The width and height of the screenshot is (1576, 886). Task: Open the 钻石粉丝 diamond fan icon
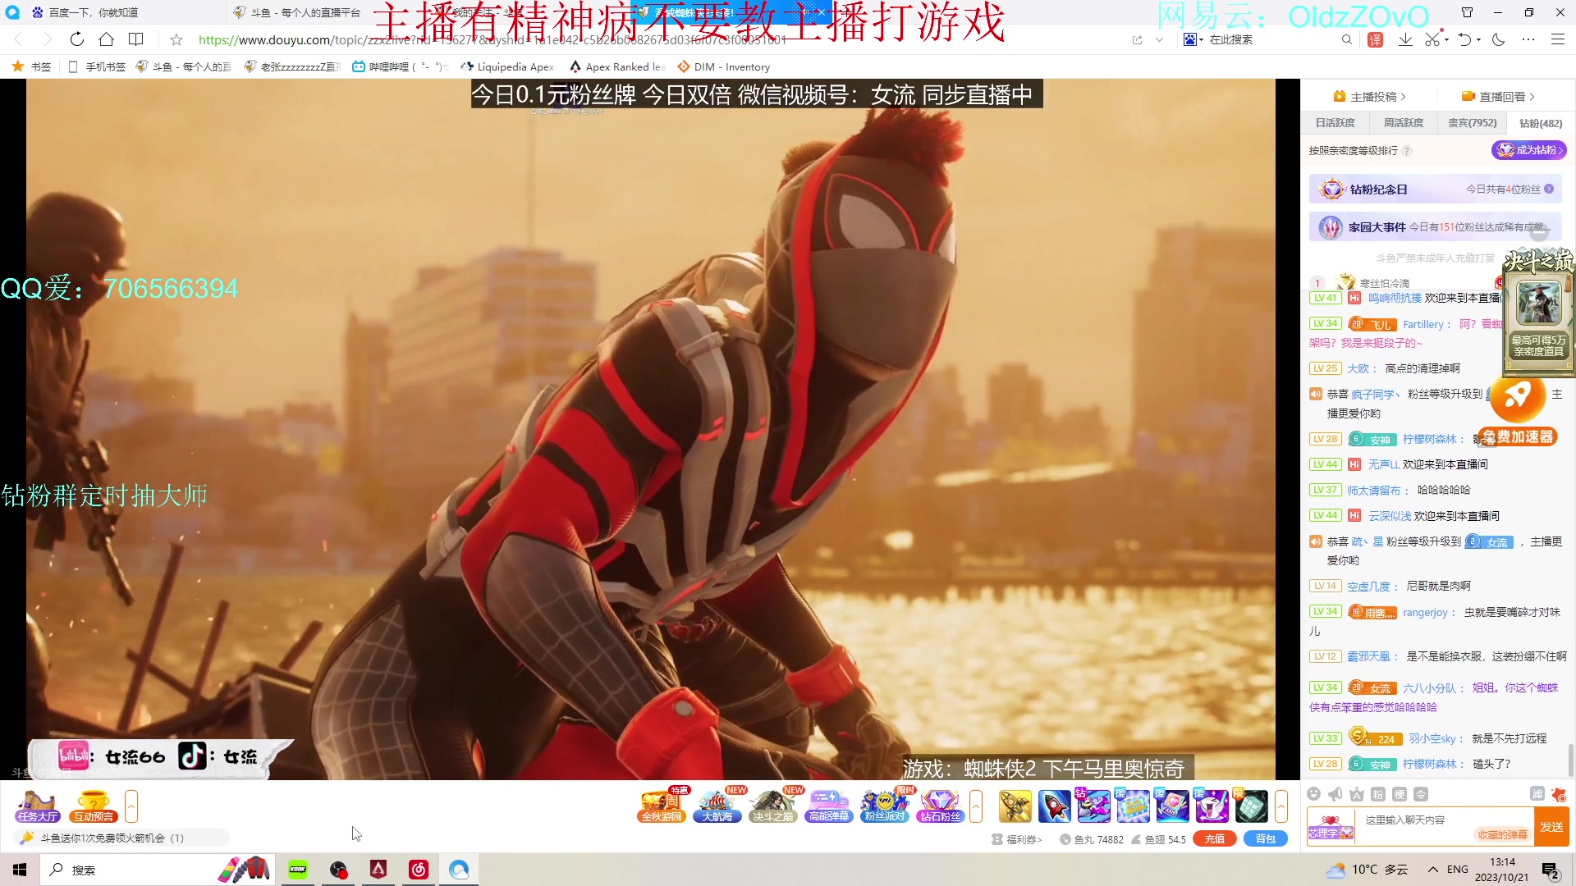(941, 806)
